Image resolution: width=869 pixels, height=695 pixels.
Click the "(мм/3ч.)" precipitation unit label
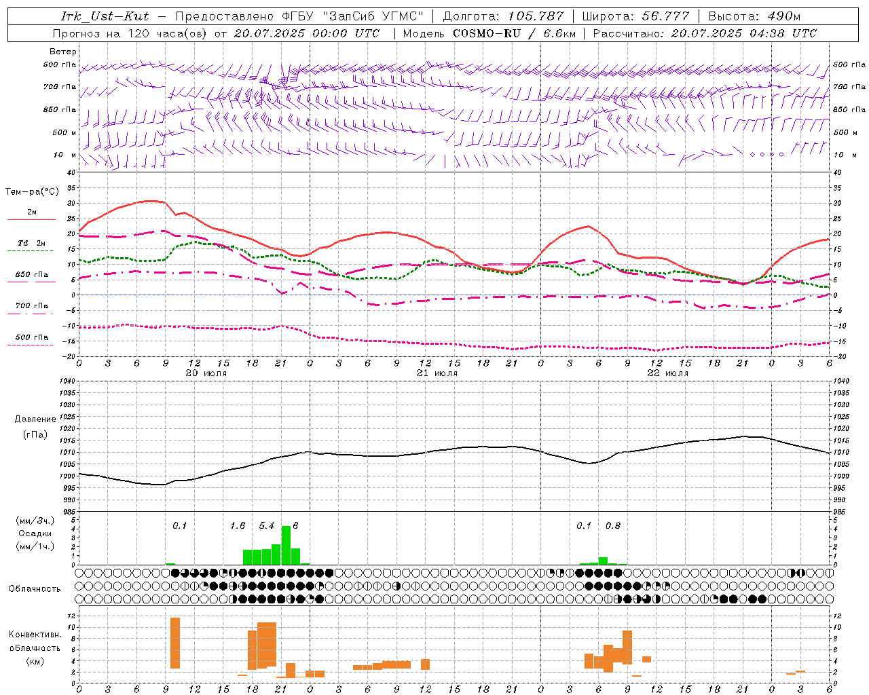[35, 521]
